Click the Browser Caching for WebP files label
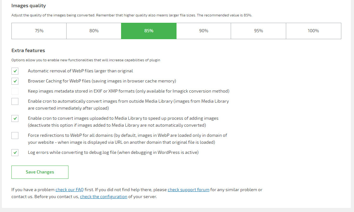The height and width of the screenshot is (212, 354). 102,81
